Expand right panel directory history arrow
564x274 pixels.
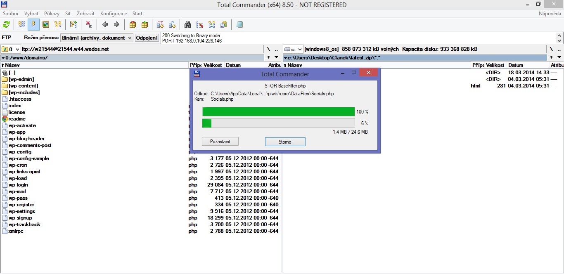click(559, 57)
